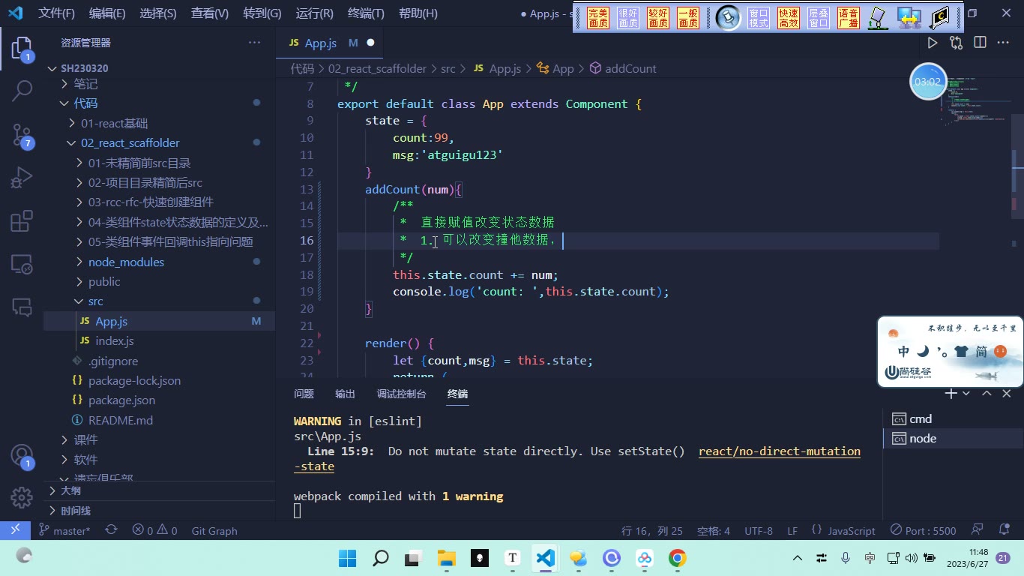
Task: Open the 终端(T) menu
Action: (x=367, y=13)
